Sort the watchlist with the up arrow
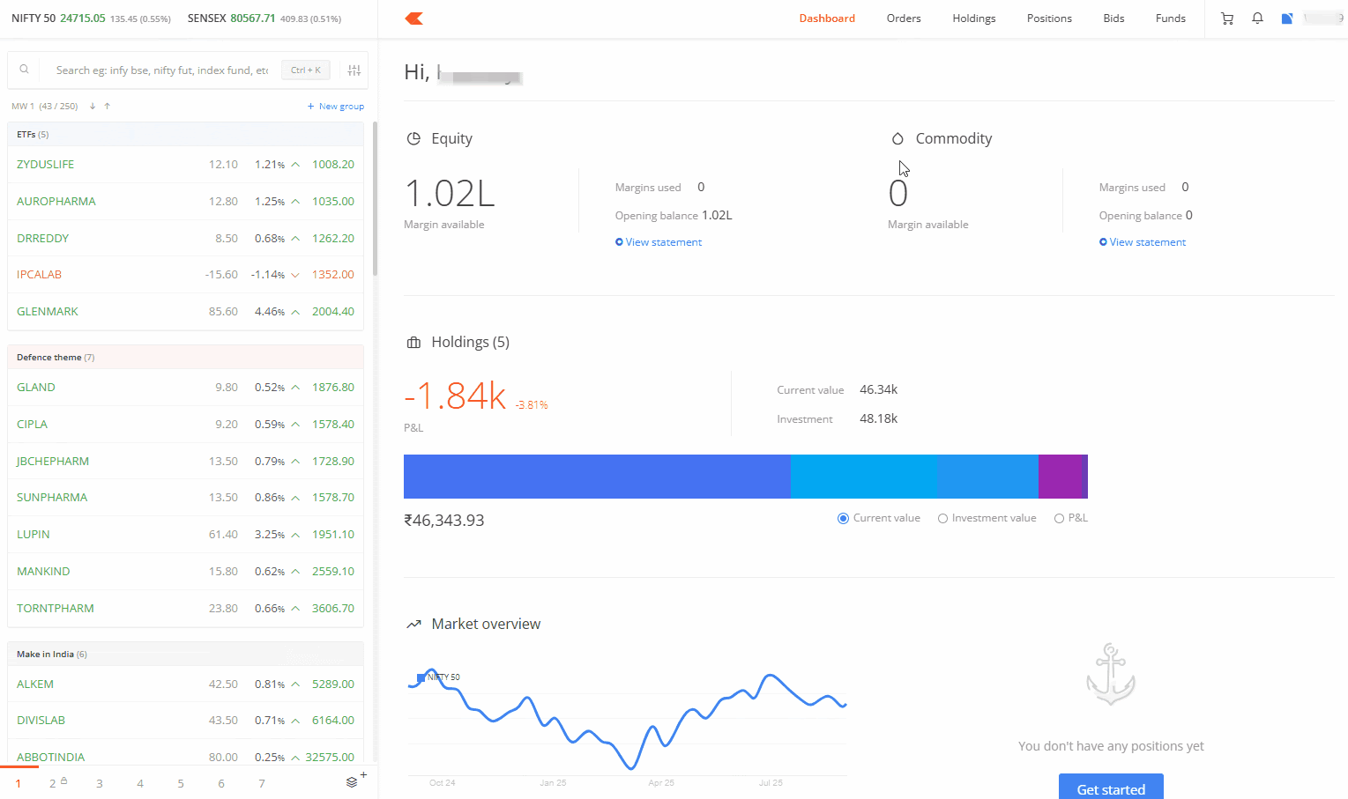This screenshot has height=799, width=1348. tap(108, 107)
